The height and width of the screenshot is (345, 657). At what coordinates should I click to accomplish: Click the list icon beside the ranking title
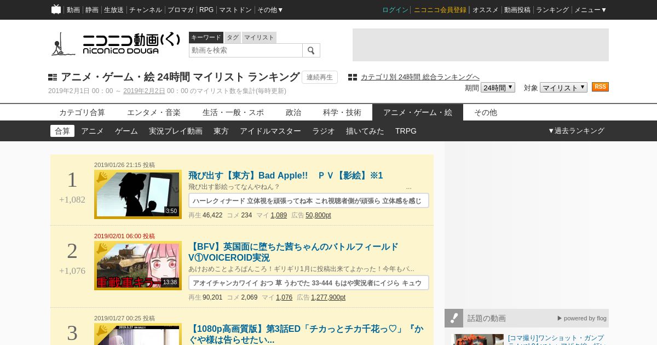tap(53, 77)
